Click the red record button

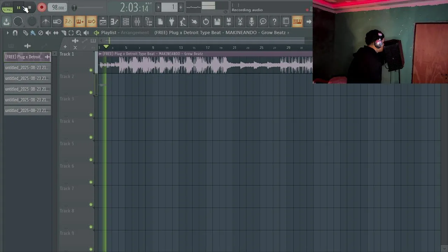pos(42,7)
